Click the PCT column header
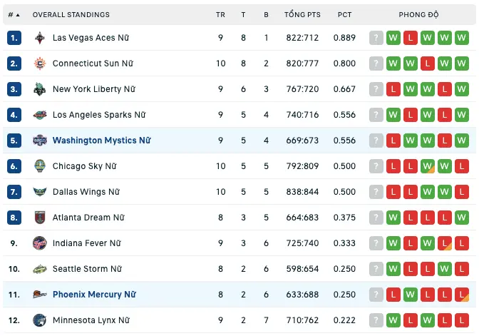The height and width of the screenshot is (336, 479). pos(344,15)
